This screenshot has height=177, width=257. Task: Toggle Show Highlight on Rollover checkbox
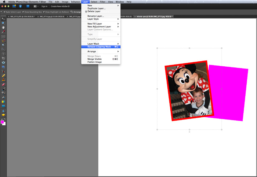point(44,12)
